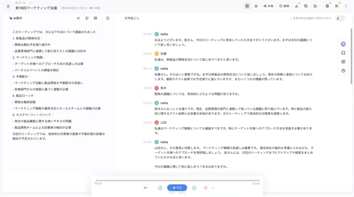Open bookmarks in right sidebar
This screenshot has width=354, height=197.
(343, 53)
